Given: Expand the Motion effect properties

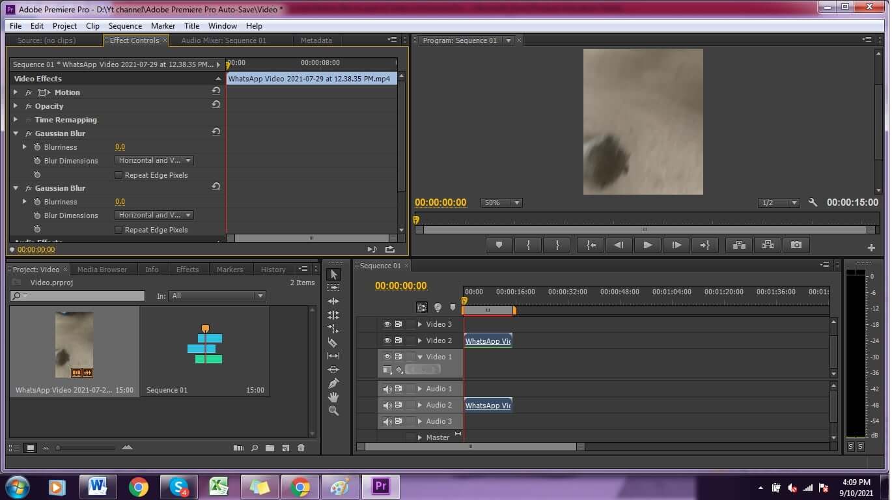Looking at the screenshot, I should coord(16,92).
